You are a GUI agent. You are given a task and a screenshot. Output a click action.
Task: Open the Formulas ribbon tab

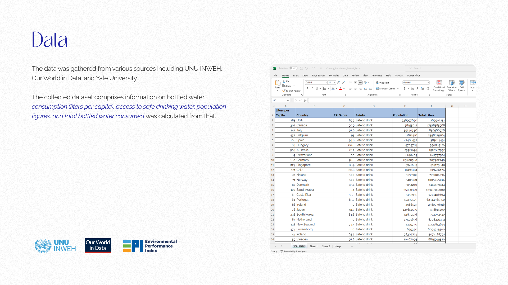pos(334,75)
